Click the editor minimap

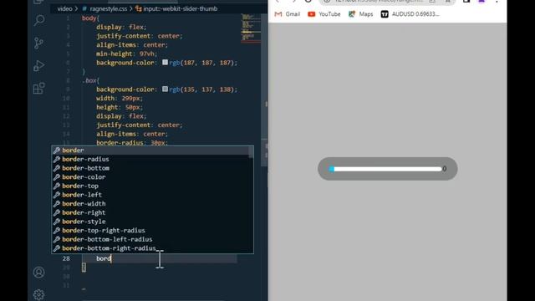(251, 28)
